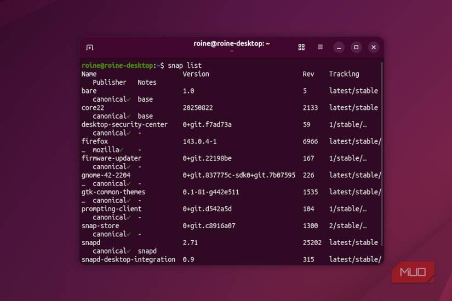Close the terminal window
Viewport: 452px width, 301px height.
(374, 47)
